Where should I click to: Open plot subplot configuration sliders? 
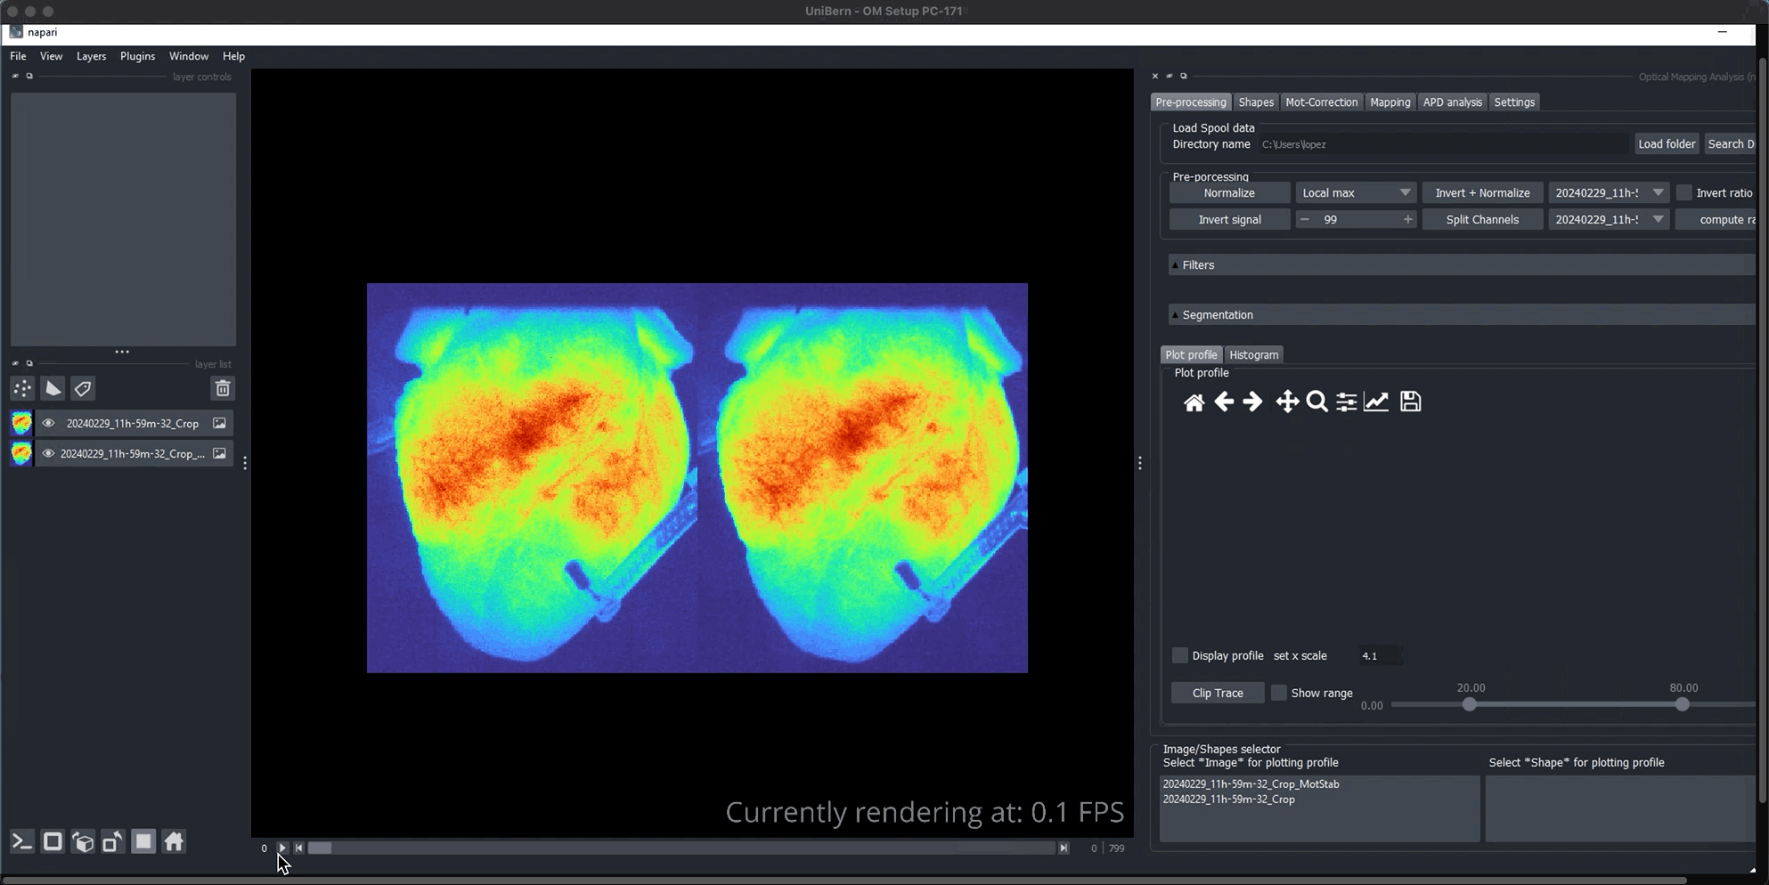(1347, 402)
